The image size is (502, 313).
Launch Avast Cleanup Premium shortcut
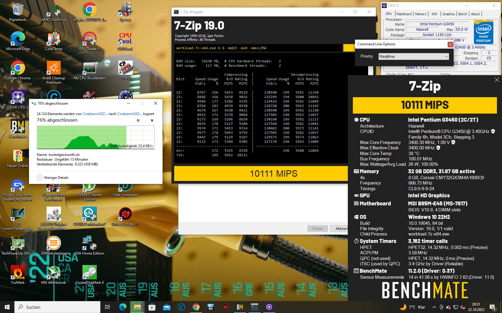tap(54, 72)
